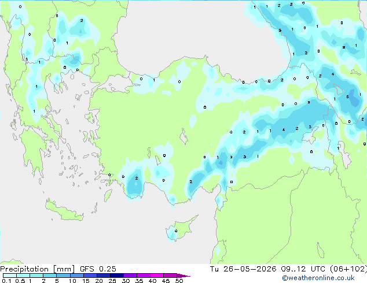Select the 'GFS 0.25' model label
The width and height of the screenshot is (367, 283).
point(98,269)
